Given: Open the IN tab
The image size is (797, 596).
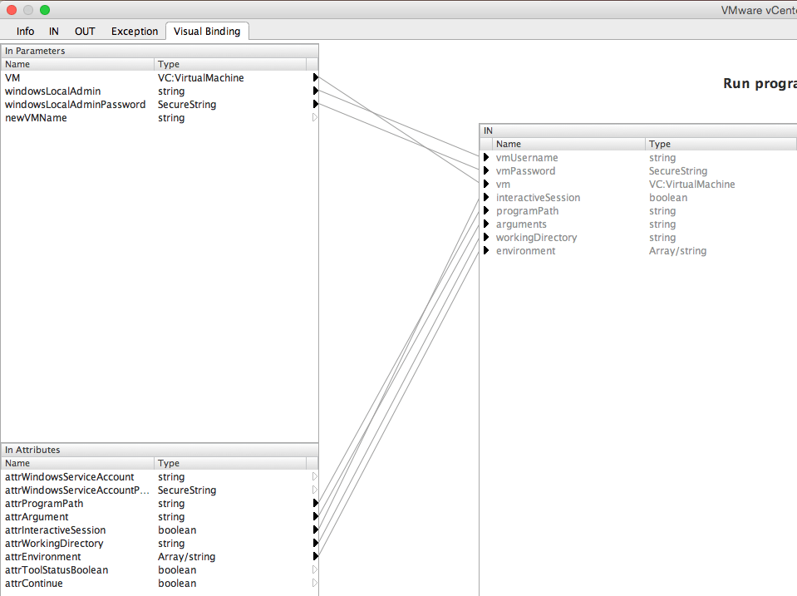Looking at the screenshot, I should tap(53, 31).
